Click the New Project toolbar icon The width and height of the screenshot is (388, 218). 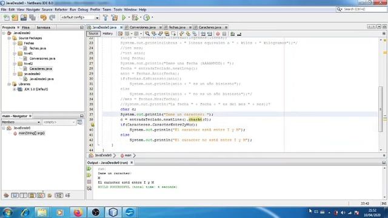point(15,18)
